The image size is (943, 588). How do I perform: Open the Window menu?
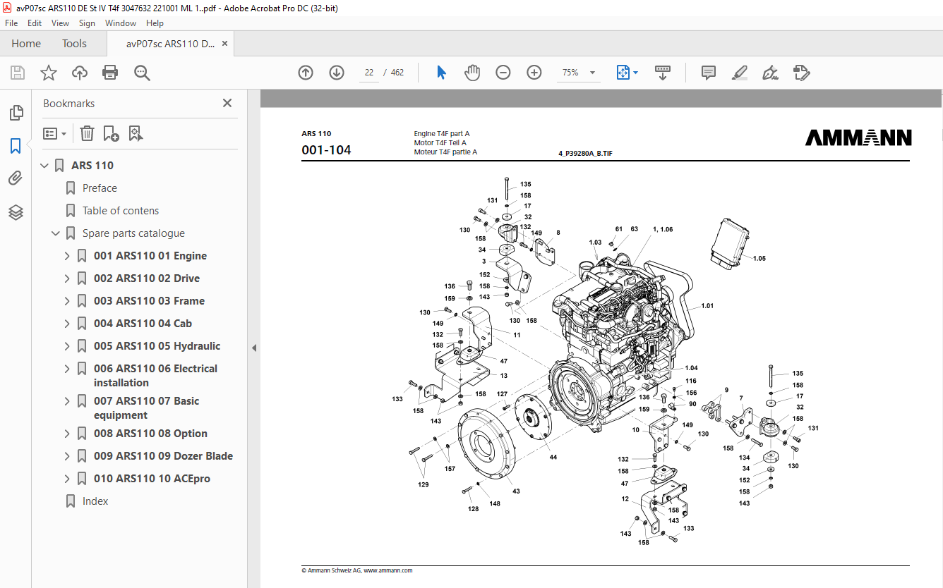121,23
